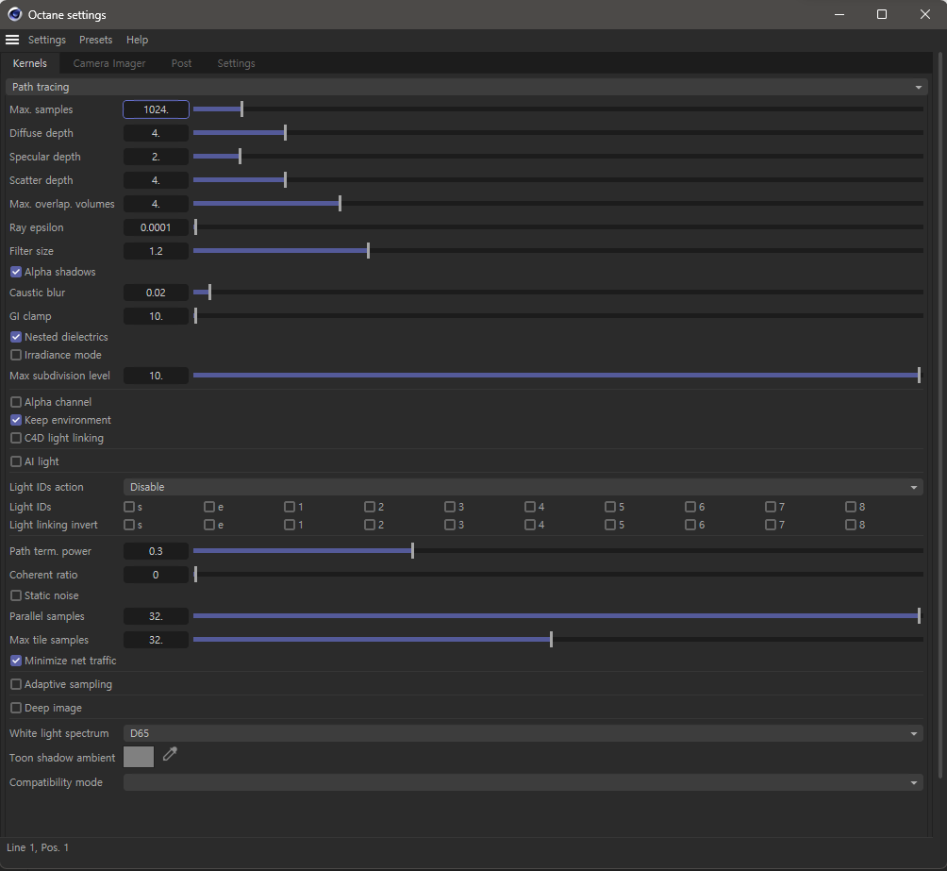The height and width of the screenshot is (871, 947).
Task: Click the Parallel samples value field
Action: coord(156,616)
